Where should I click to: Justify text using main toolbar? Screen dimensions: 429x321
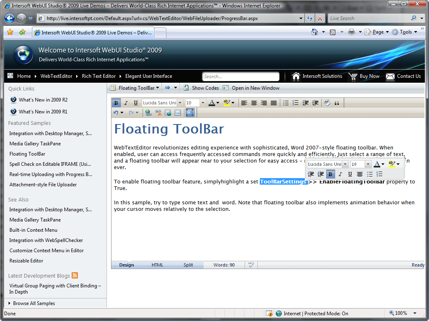tap(274, 103)
